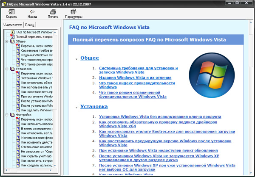Collapse the Установка section arrow in page

point(76,108)
